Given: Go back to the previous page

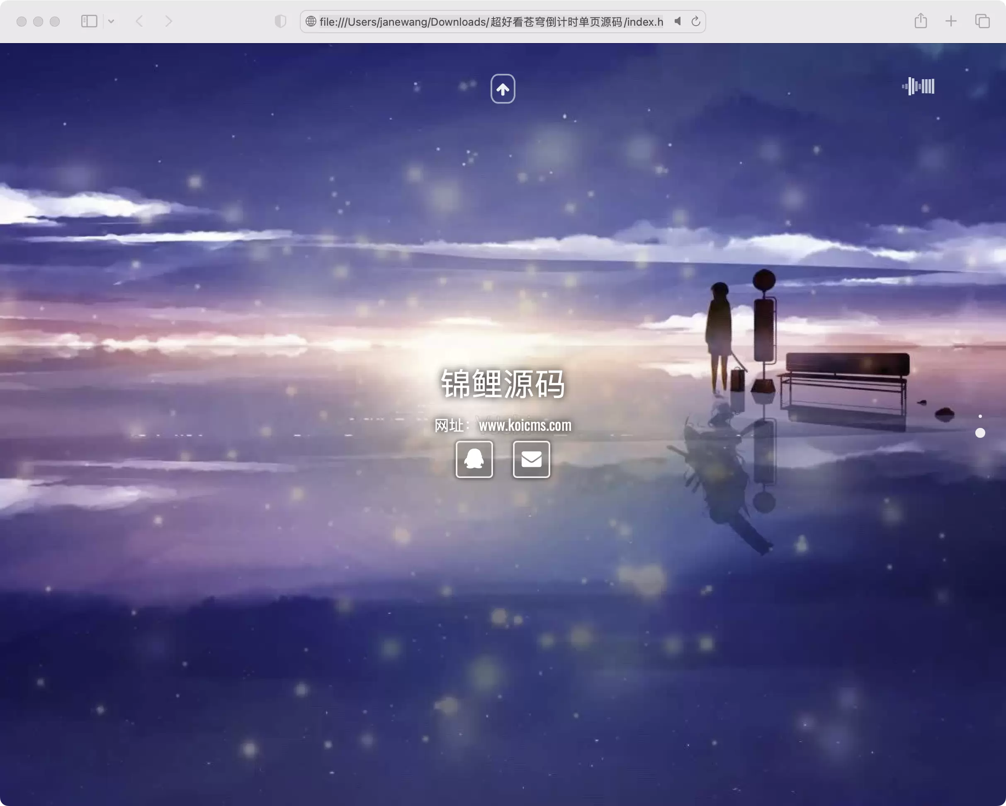Looking at the screenshot, I should [139, 22].
